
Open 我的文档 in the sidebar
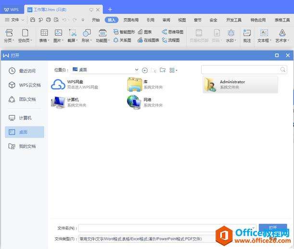22,146
